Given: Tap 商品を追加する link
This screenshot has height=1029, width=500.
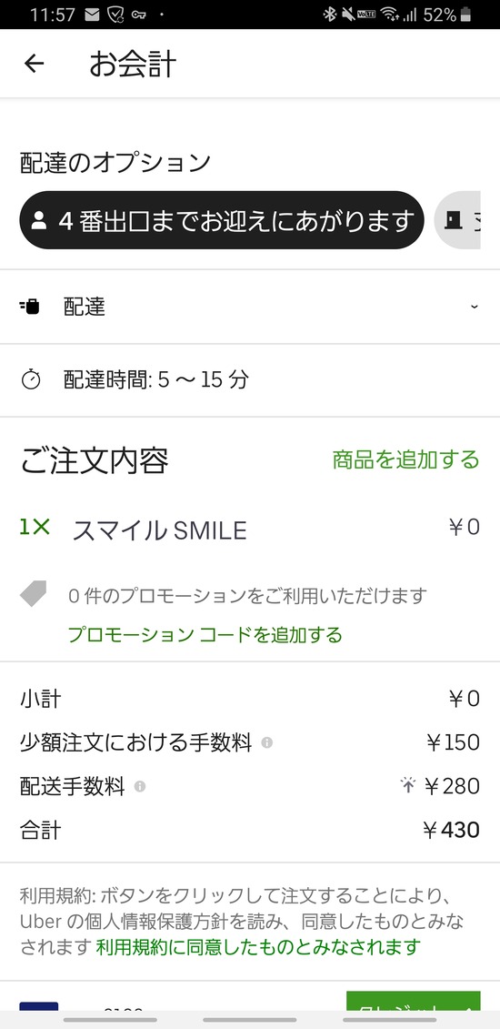Looking at the screenshot, I should pyautogui.click(x=405, y=459).
